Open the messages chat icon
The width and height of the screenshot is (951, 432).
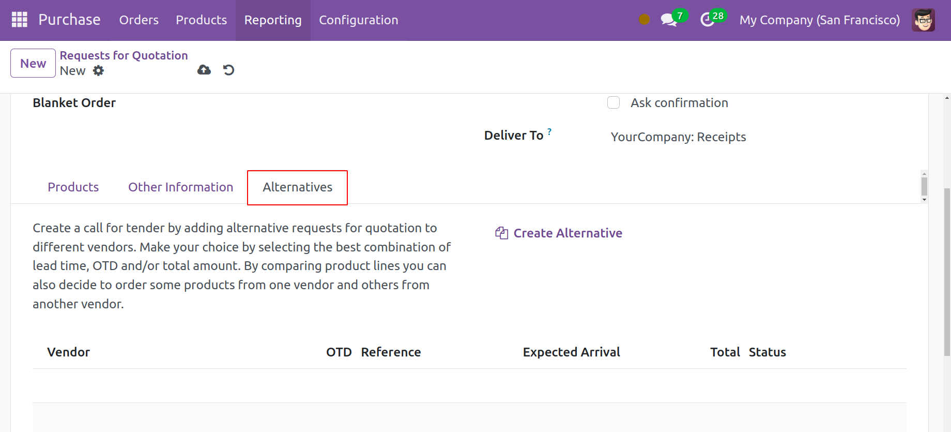pyautogui.click(x=669, y=20)
